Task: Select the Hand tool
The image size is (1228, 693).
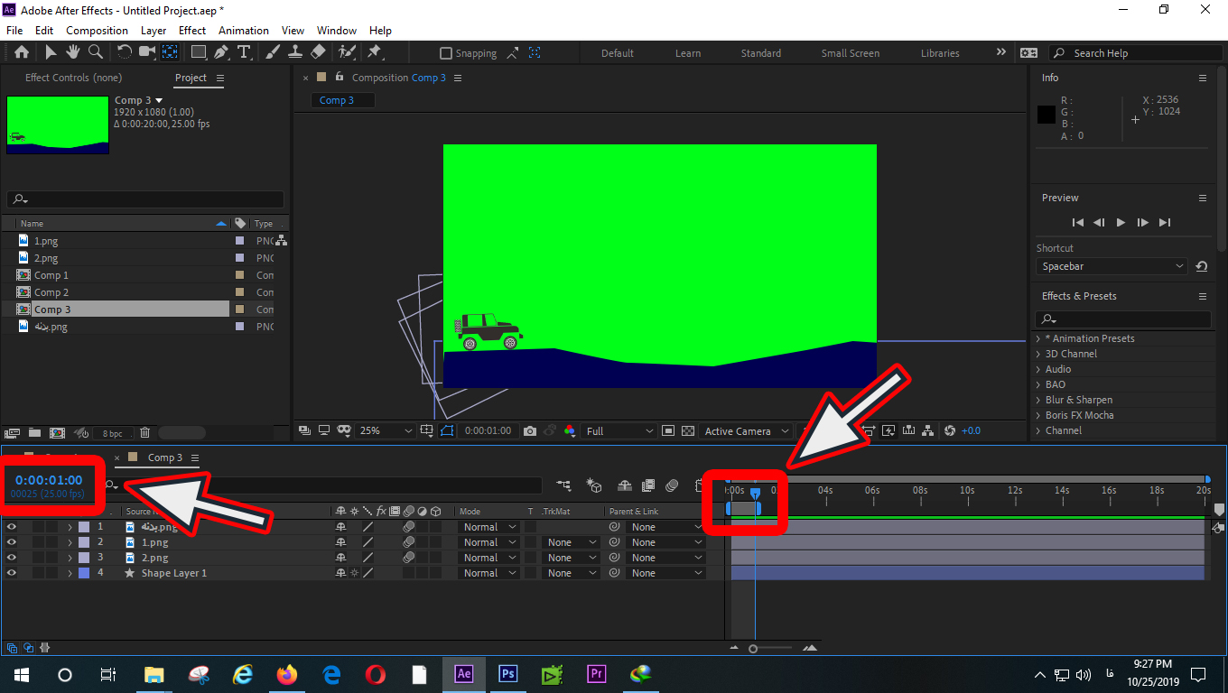Action: click(x=73, y=52)
